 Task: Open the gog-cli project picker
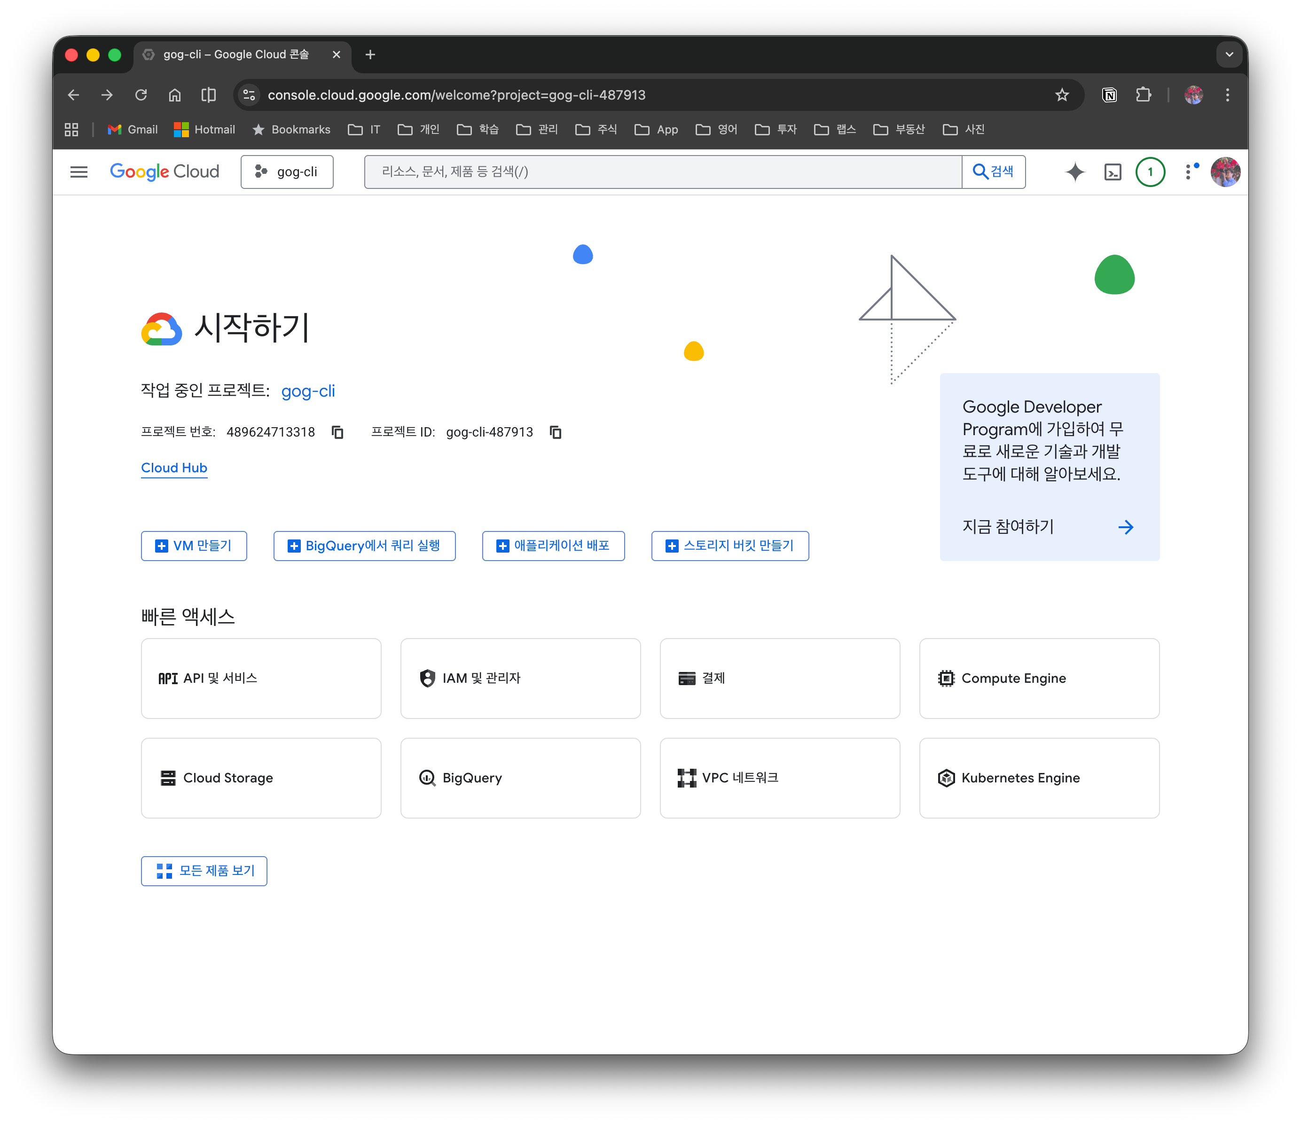(x=287, y=172)
